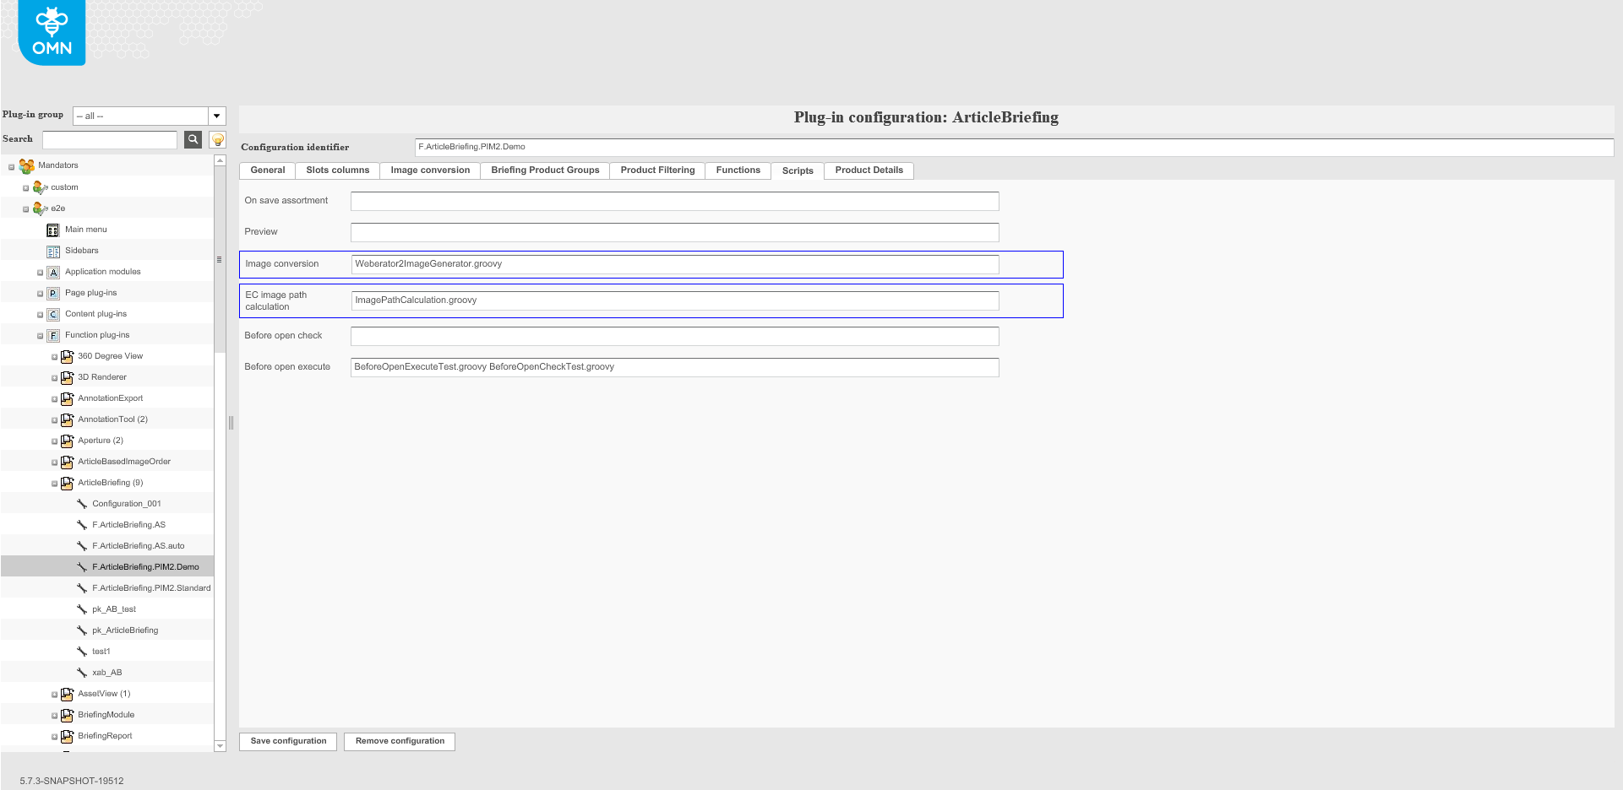Click the lightbulb hint icon

(217, 139)
